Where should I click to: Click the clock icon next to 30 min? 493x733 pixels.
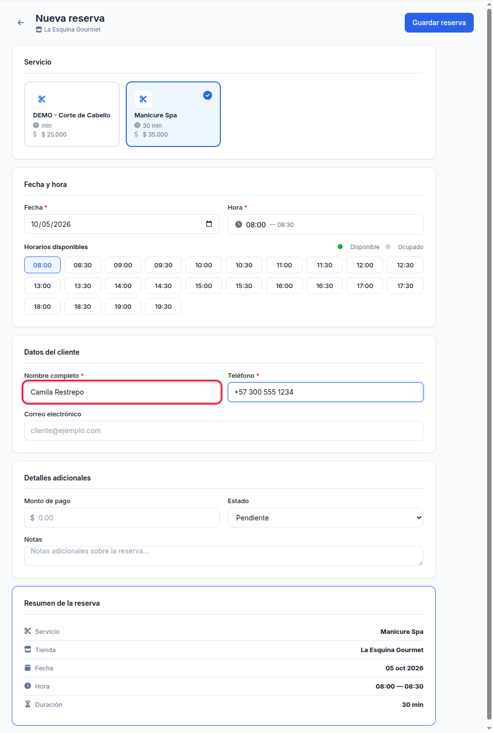[138, 125]
